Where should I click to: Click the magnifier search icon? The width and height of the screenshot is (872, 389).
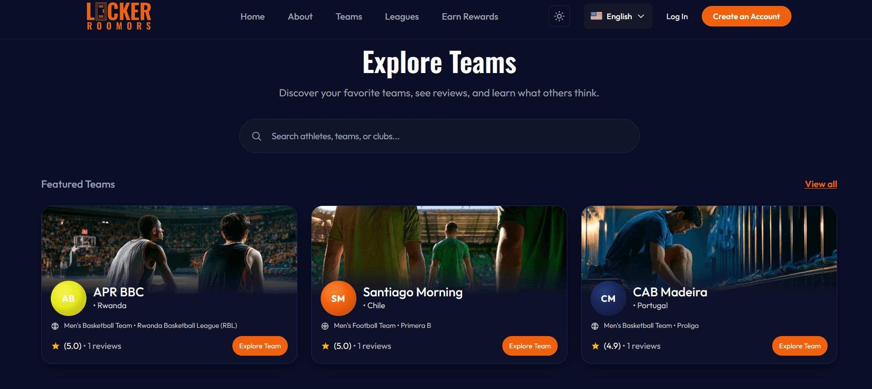(257, 136)
